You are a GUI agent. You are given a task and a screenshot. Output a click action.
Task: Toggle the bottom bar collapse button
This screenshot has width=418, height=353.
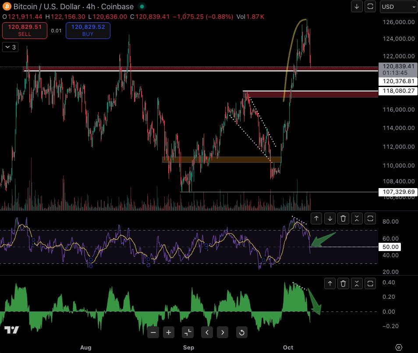click(187, 332)
